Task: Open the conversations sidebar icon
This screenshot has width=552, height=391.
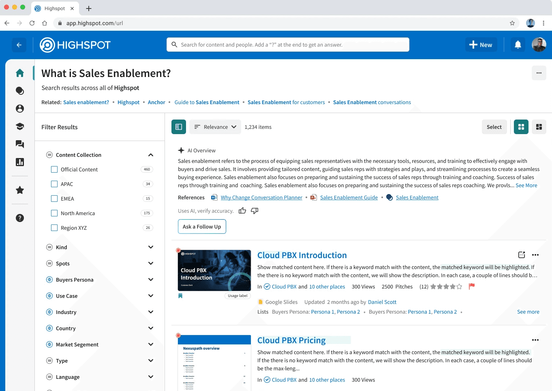Action: pyautogui.click(x=19, y=144)
